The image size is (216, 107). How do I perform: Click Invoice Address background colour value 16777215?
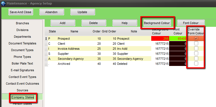coord(162,49)
